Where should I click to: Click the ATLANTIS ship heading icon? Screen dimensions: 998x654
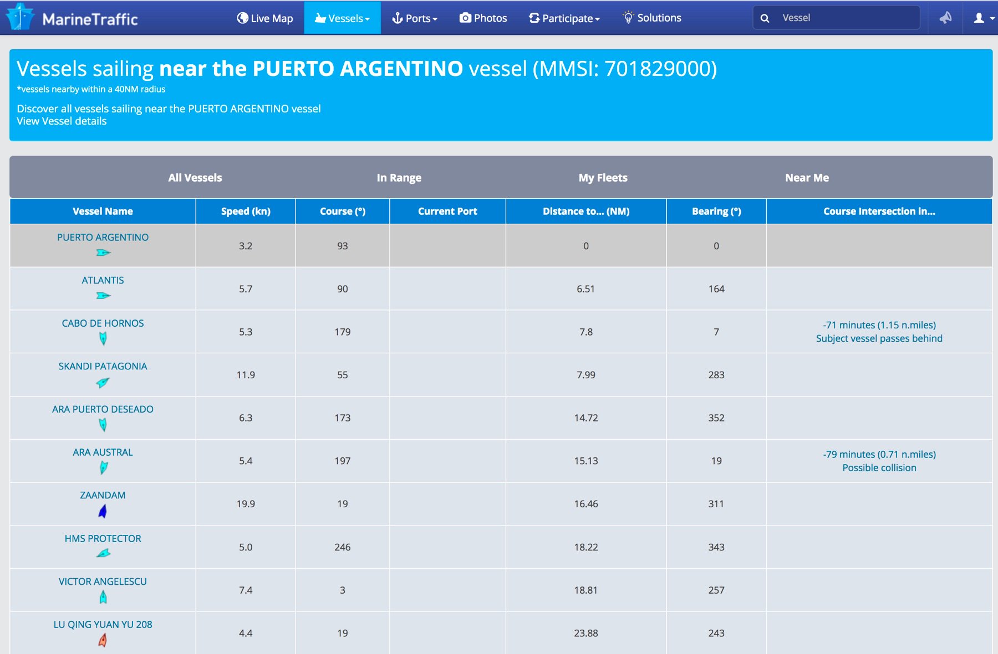(x=103, y=296)
